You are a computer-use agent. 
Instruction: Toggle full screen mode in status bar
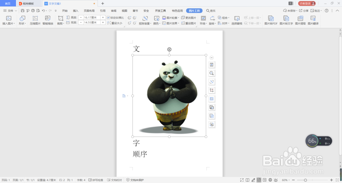(x=242, y=180)
